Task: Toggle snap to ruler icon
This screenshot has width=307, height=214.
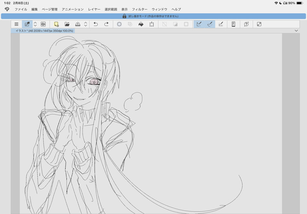Action: click(199, 24)
